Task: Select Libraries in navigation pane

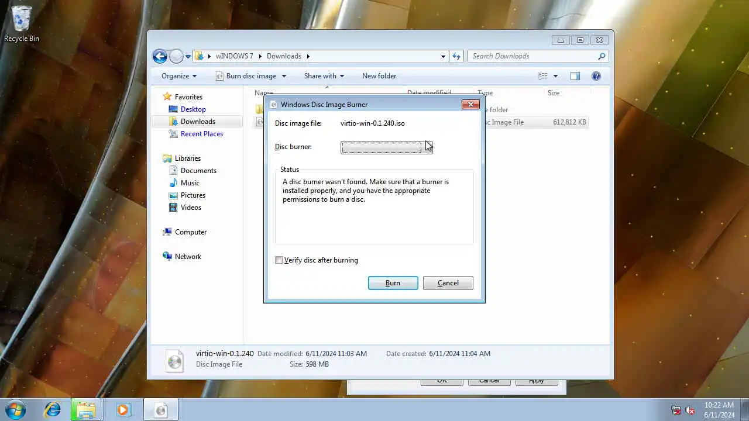Action: pyautogui.click(x=188, y=158)
